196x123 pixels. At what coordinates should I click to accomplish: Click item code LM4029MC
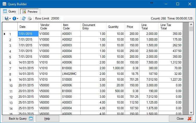[x=71, y=74]
